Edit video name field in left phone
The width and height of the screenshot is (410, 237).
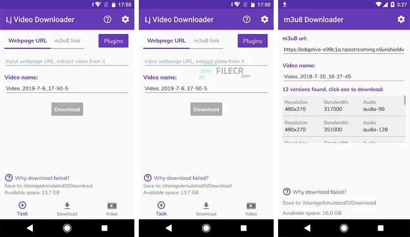coord(67,89)
